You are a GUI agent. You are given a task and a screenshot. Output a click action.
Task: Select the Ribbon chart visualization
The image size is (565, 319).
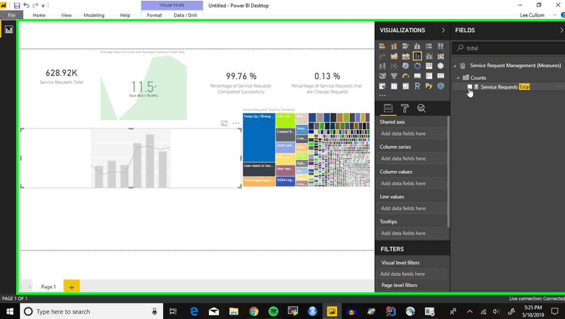441,56
